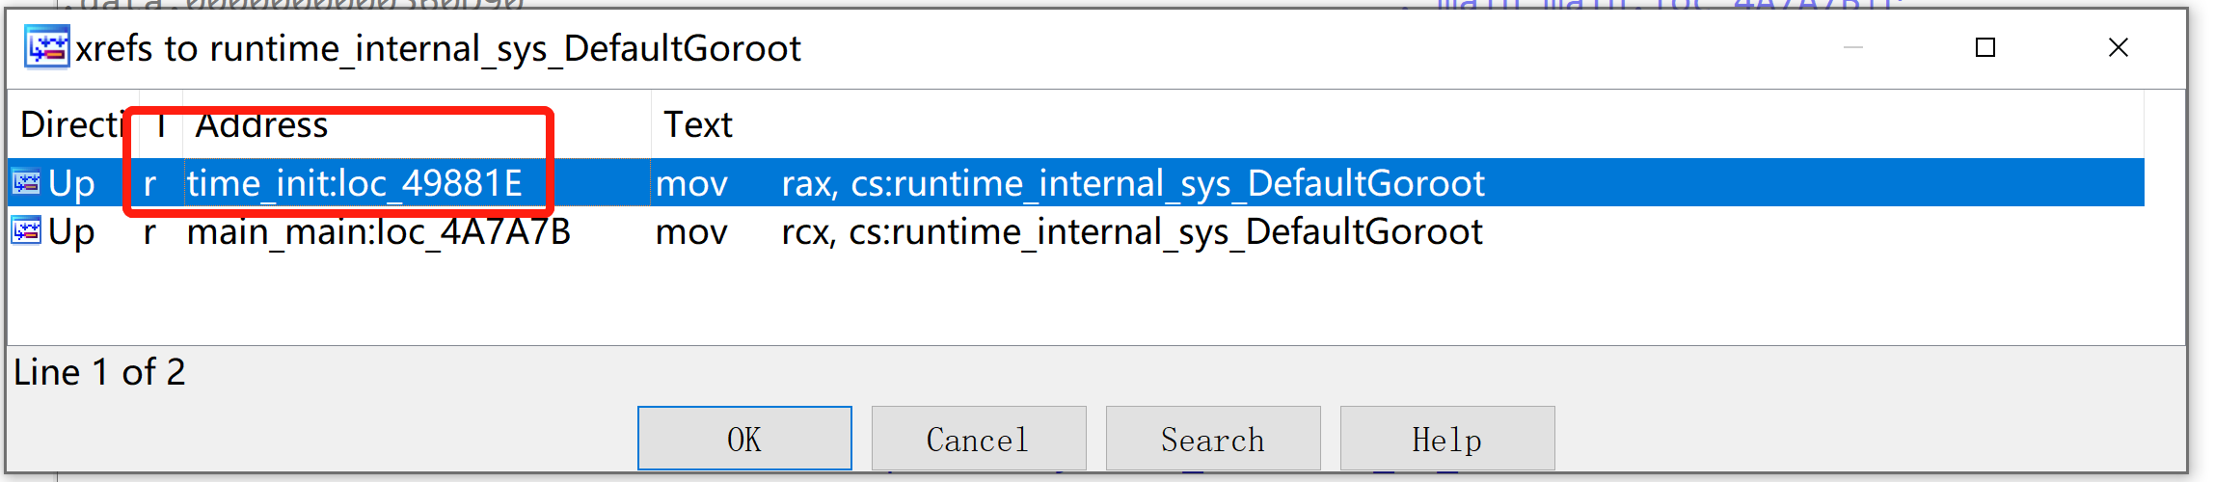Select the mov rax instruction text
Image resolution: width=2214 pixels, height=482 pixels.
[x=1070, y=183]
